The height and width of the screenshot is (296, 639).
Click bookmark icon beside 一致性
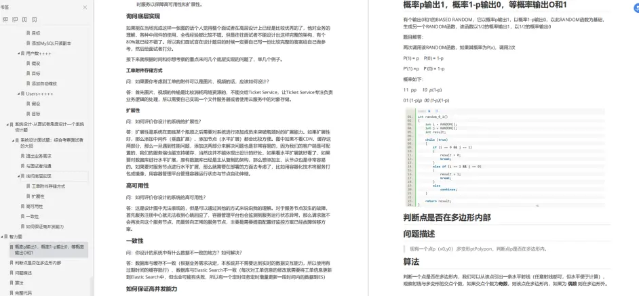(22, 217)
